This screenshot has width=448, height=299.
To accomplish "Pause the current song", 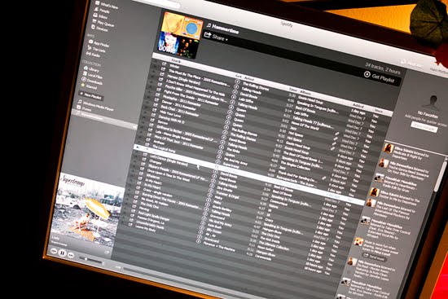I will pos(62,253).
